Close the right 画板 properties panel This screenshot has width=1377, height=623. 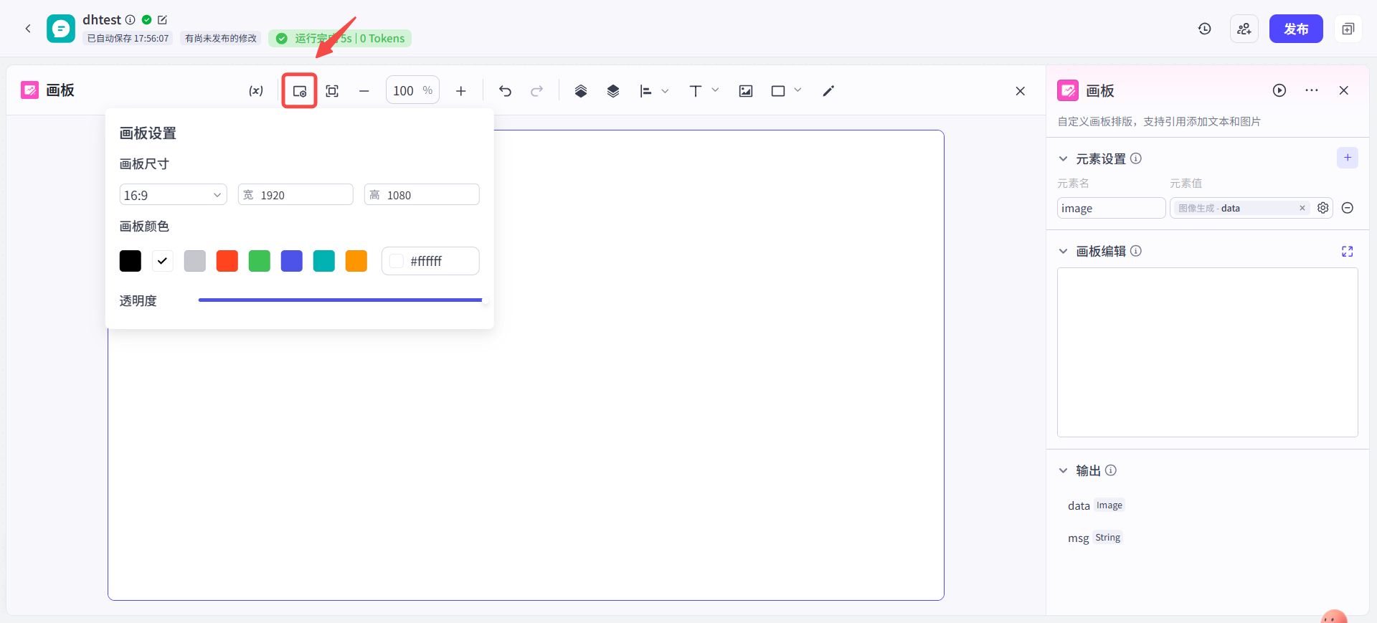click(1344, 90)
